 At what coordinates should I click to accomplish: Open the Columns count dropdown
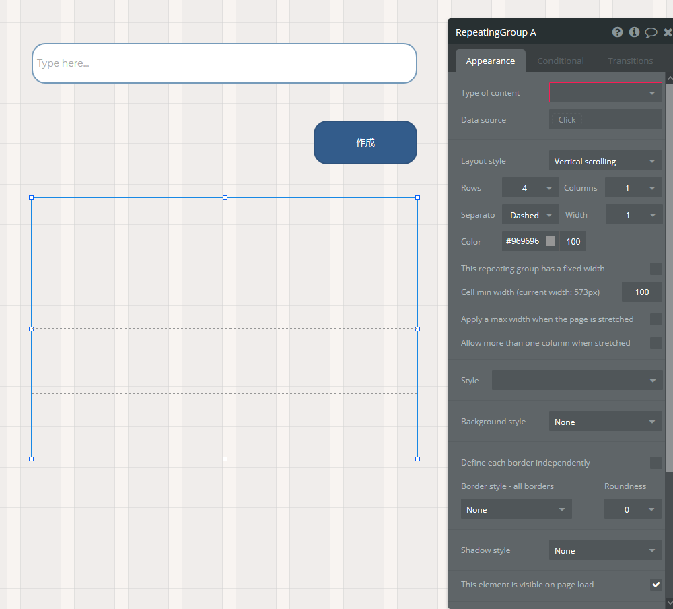pos(633,188)
